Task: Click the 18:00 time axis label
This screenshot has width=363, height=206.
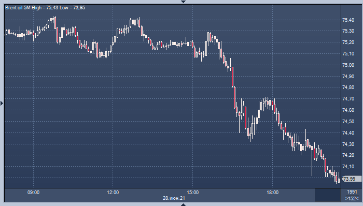Action: [272, 193]
